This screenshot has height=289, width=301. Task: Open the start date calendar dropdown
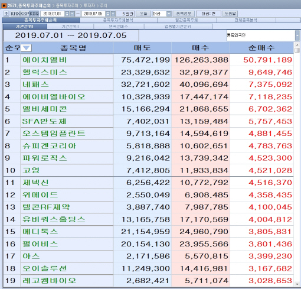coord(72,14)
